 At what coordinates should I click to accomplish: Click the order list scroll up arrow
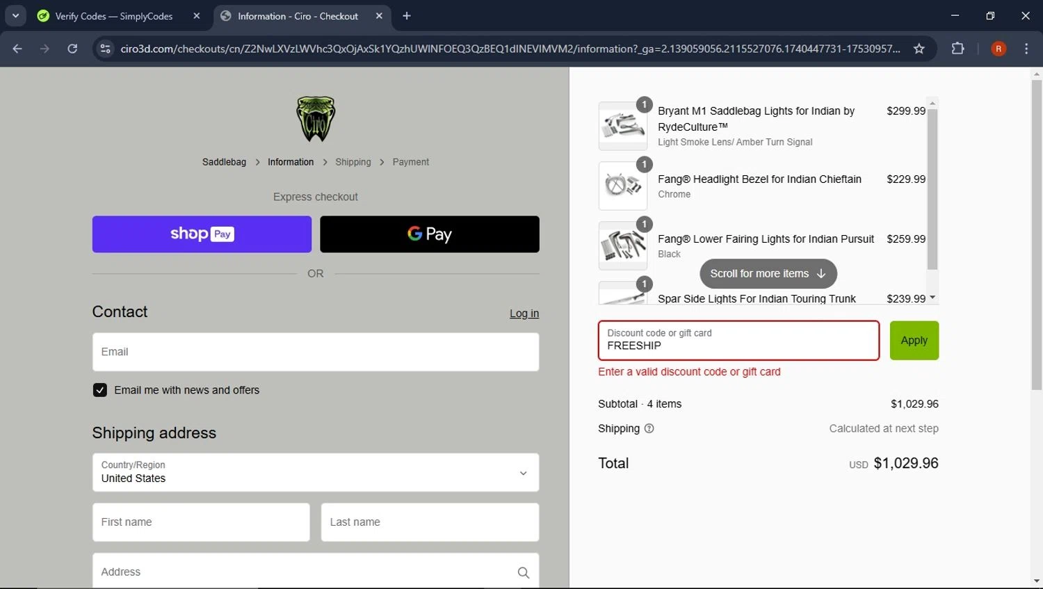(x=932, y=103)
